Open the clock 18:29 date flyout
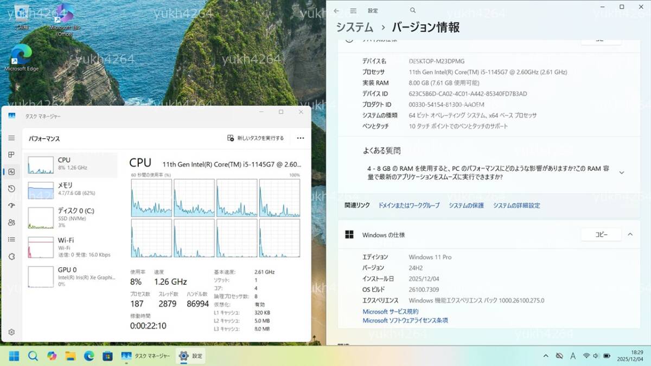The height and width of the screenshot is (366, 651). pos(629,356)
